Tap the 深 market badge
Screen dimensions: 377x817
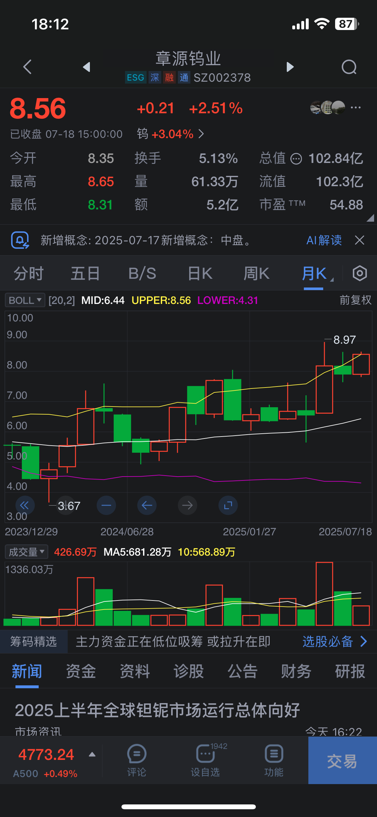click(x=155, y=77)
